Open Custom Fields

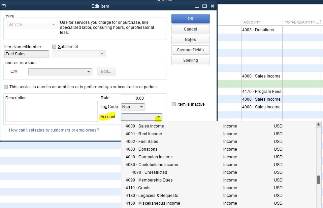pyautogui.click(x=191, y=50)
